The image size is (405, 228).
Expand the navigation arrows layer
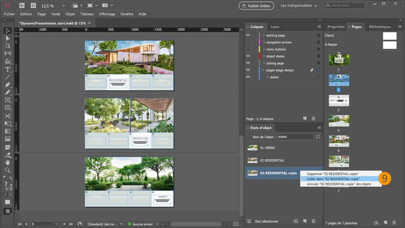(264, 42)
